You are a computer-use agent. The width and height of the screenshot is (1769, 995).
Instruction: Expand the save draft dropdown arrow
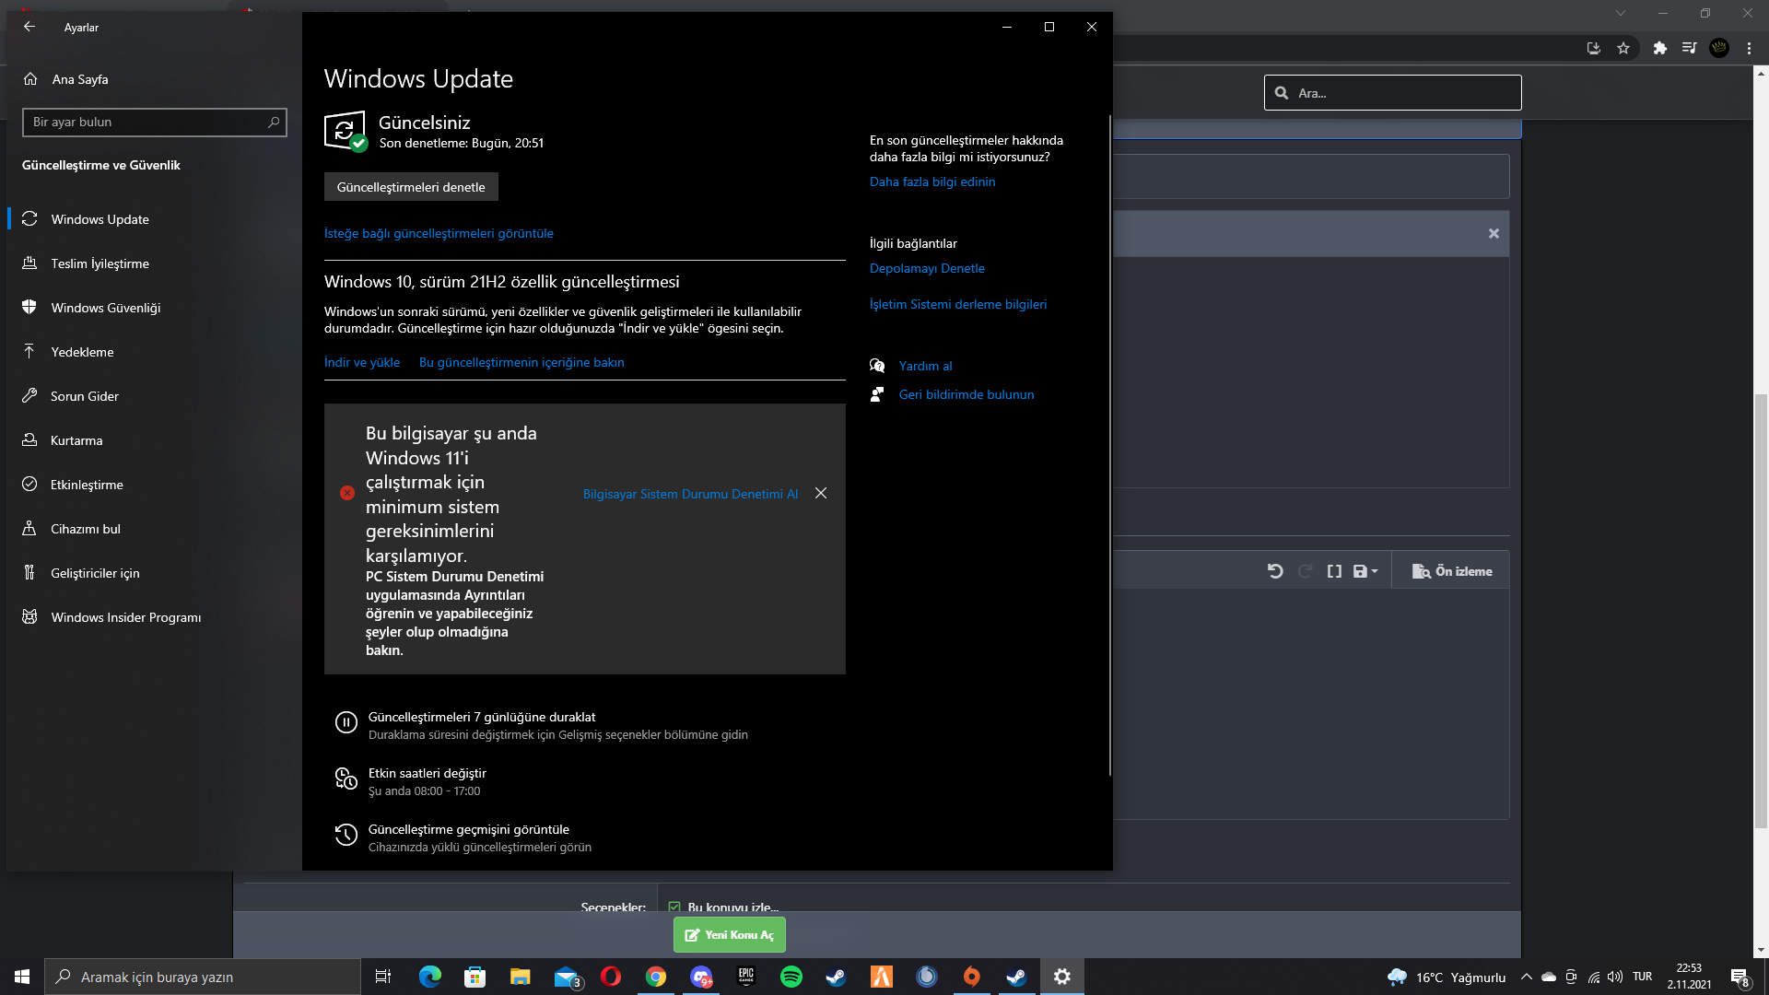pos(1375,571)
